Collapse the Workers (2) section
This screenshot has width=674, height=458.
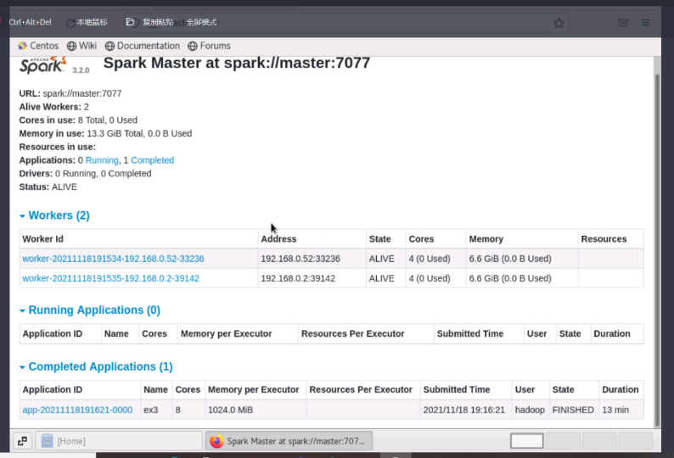(x=54, y=215)
